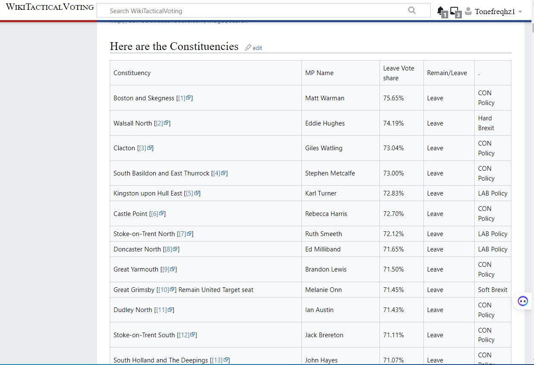
Task: Click LAB Policy in Ed Milliband row
Action: tap(493, 249)
